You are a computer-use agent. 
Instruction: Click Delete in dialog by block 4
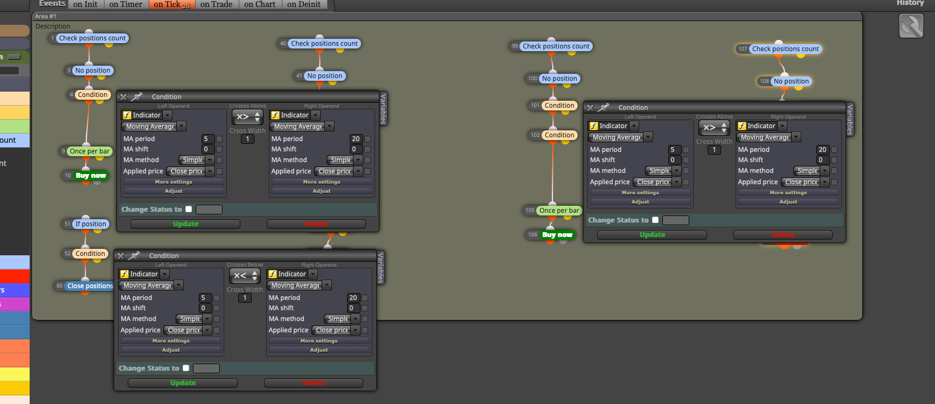(x=316, y=224)
